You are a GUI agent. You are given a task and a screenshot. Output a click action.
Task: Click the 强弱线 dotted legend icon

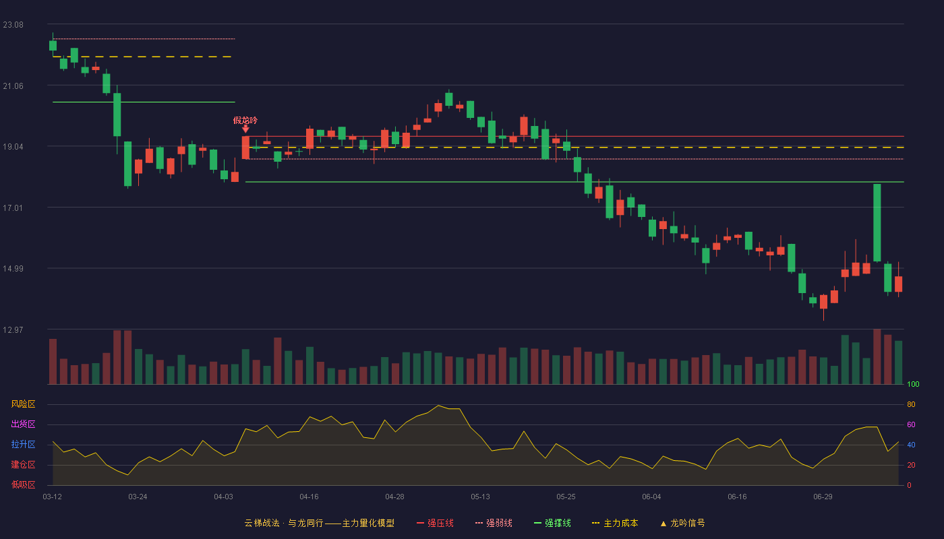coord(479,523)
